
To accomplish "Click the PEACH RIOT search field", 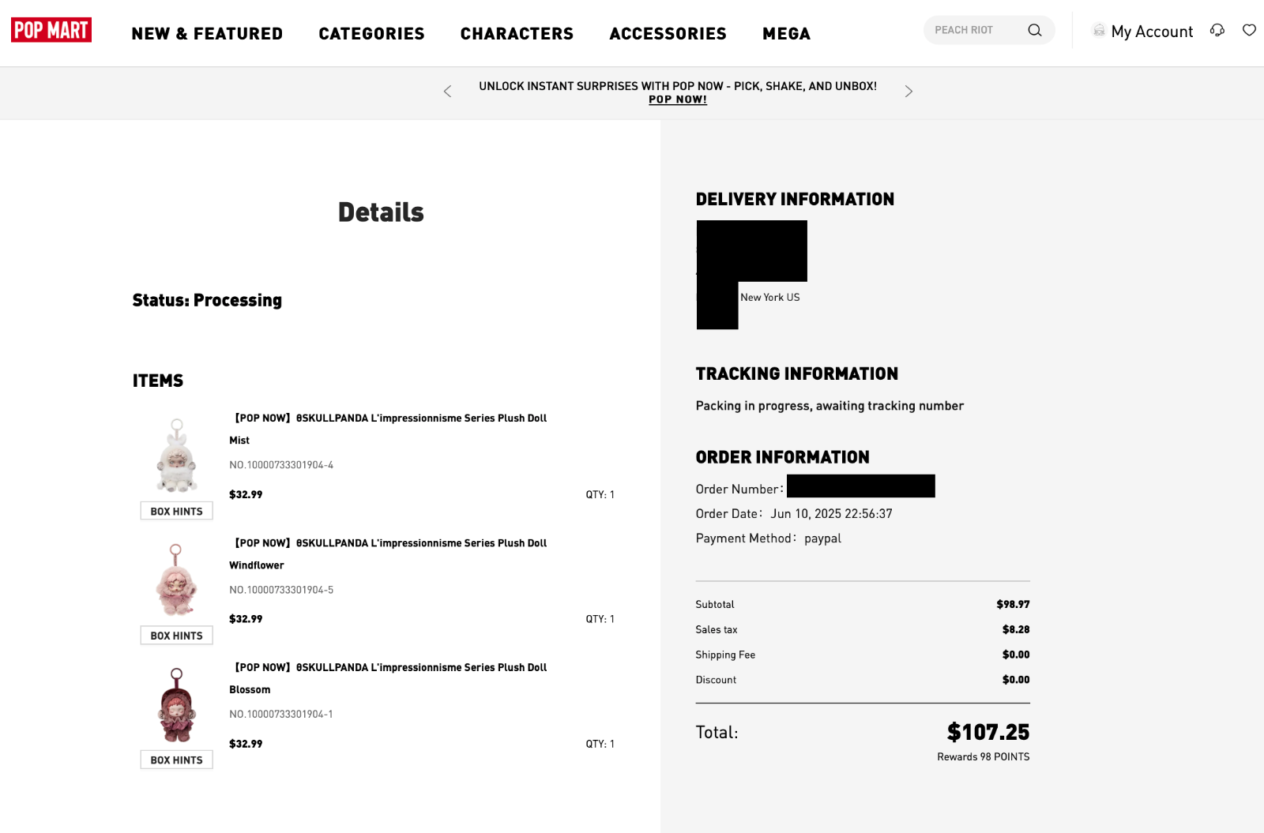I will pyautogui.click(x=976, y=30).
